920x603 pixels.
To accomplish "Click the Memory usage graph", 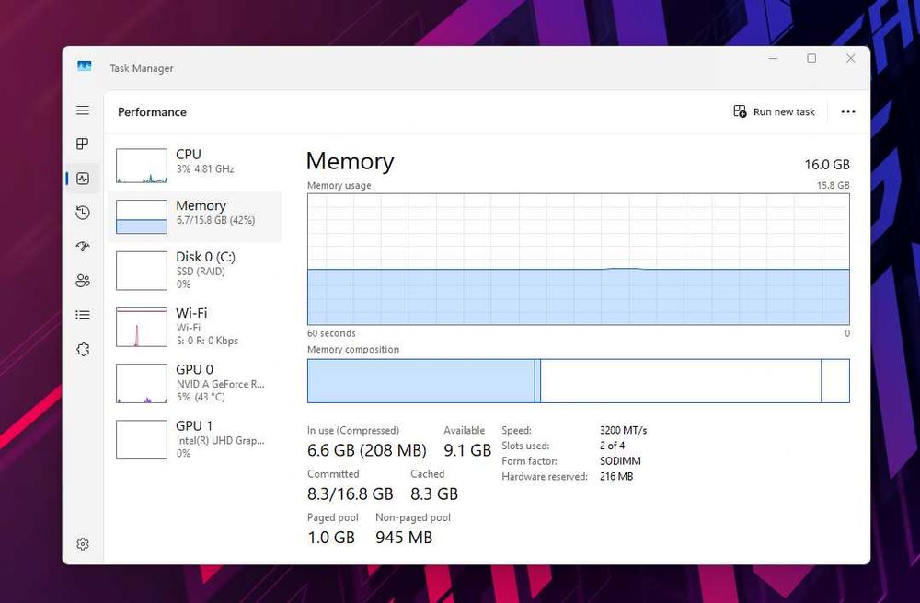I will click(578, 259).
